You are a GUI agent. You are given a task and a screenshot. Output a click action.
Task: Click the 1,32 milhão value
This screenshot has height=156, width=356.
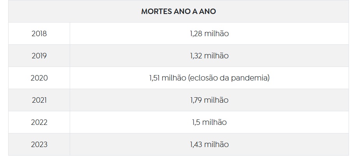209,56
